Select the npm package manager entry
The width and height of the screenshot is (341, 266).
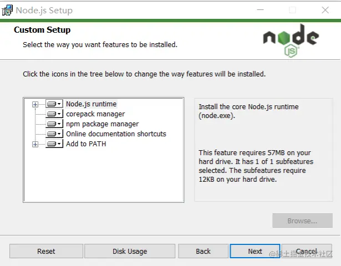click(x=102, y=124)
